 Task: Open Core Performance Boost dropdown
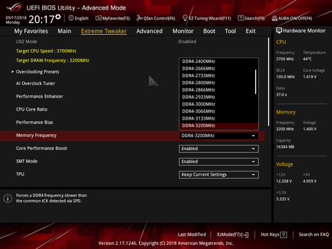219,149
